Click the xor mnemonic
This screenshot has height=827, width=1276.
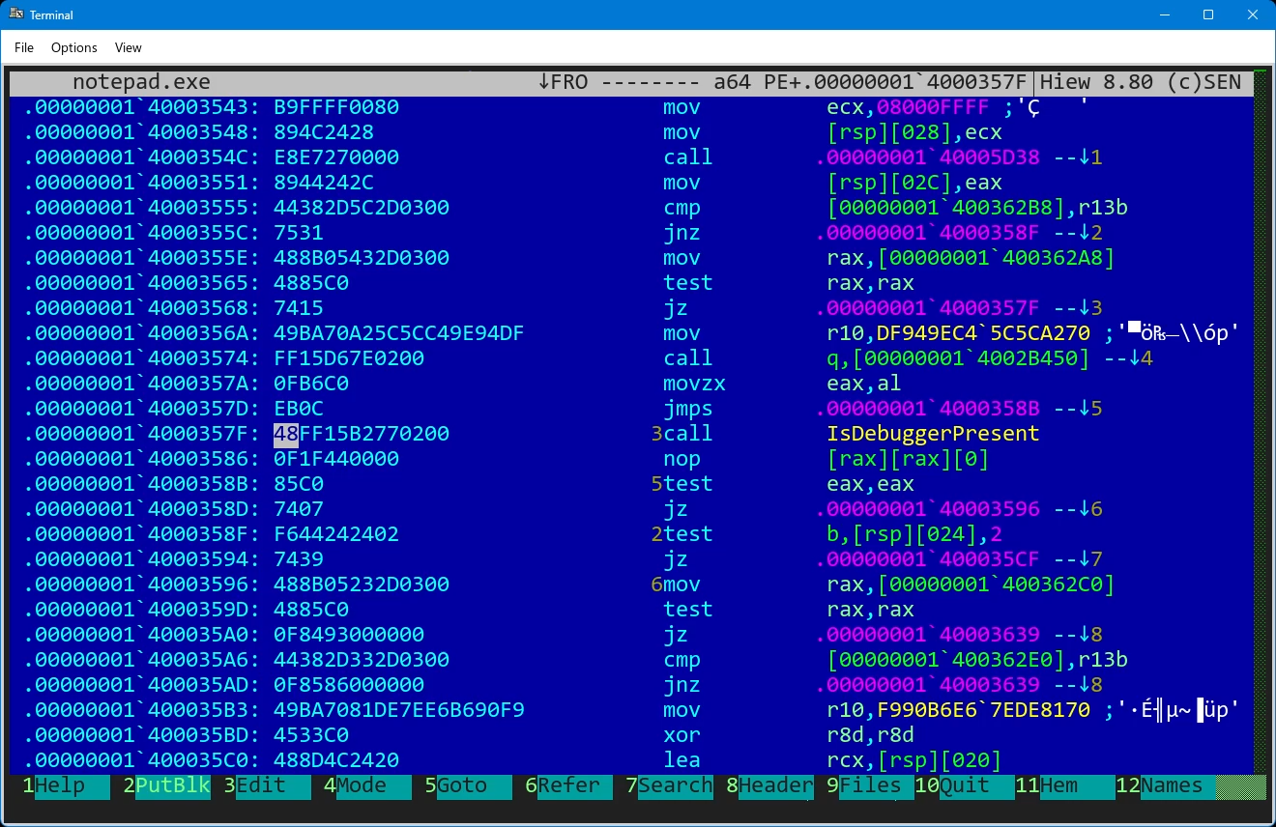pyautogui.click(x=681, y=735)
